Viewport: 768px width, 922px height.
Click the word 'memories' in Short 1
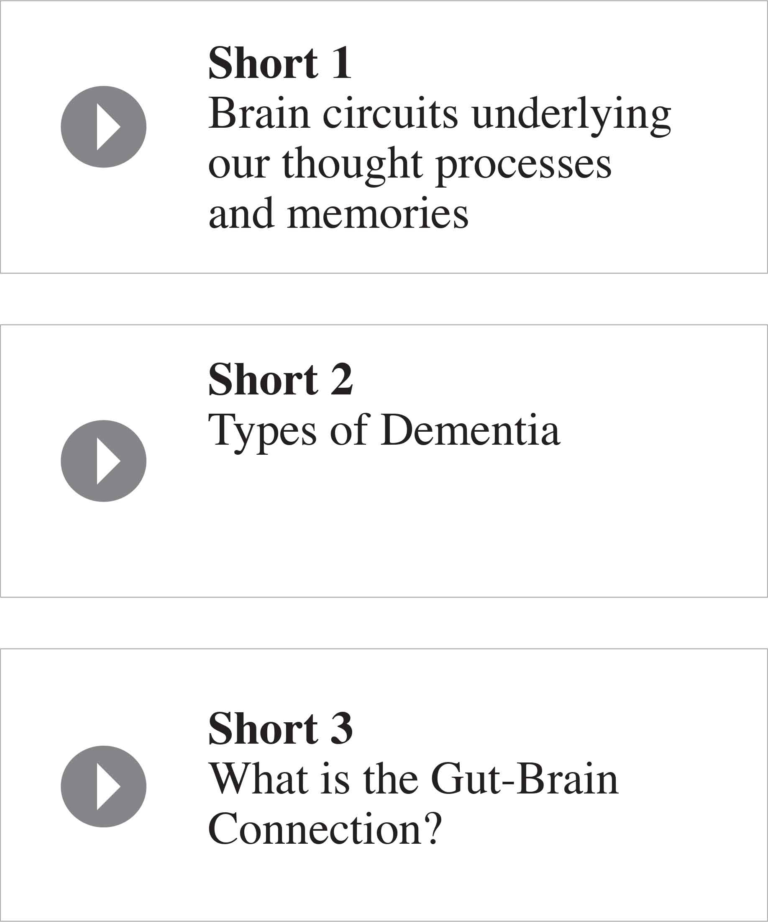(x=378, y=214)
